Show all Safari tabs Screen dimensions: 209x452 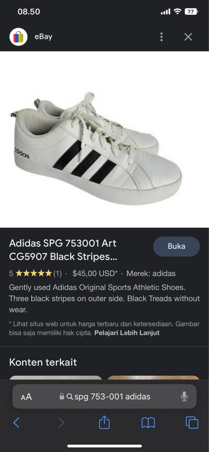(x=192, y=423)
